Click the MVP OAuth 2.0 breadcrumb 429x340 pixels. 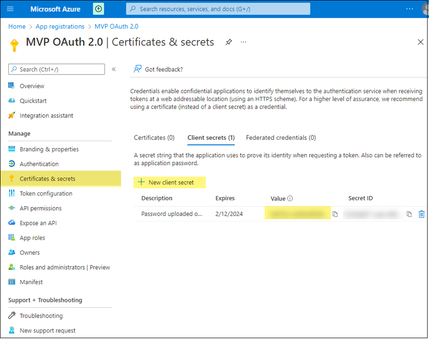pos(116,27)
